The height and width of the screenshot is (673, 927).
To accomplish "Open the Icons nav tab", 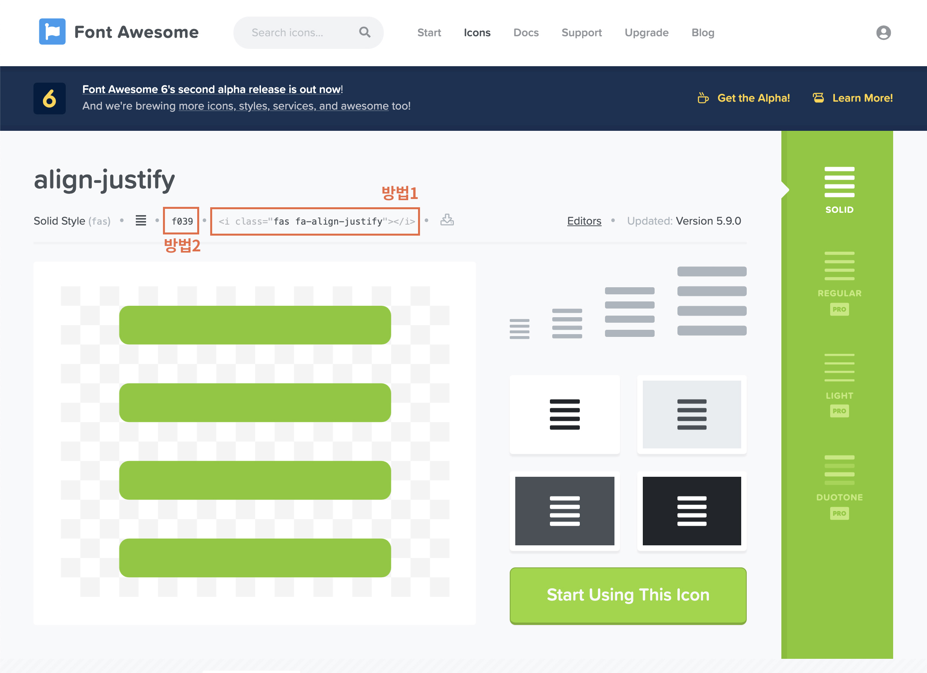I will 477,33.
